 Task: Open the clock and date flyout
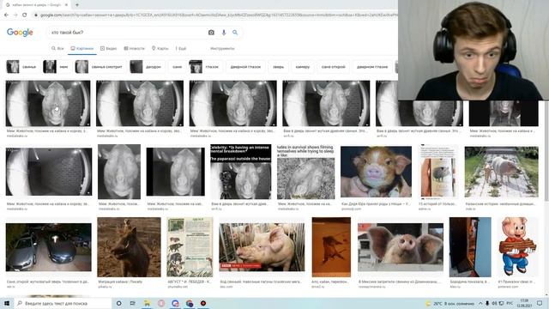(524, 303)
